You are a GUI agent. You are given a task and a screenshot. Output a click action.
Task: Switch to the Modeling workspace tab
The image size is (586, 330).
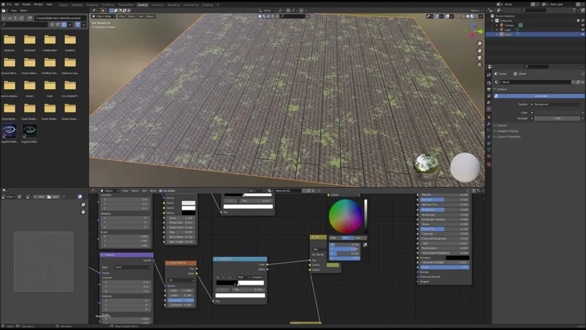pyautogui.click(x=77, y=5)
